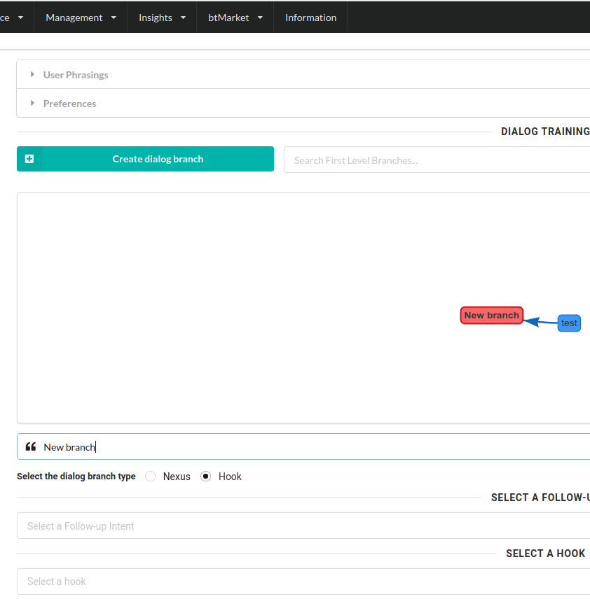The width and height of the screenshot is (590, 599).
Task: Click the User Phrasings label
Action: 76,75
